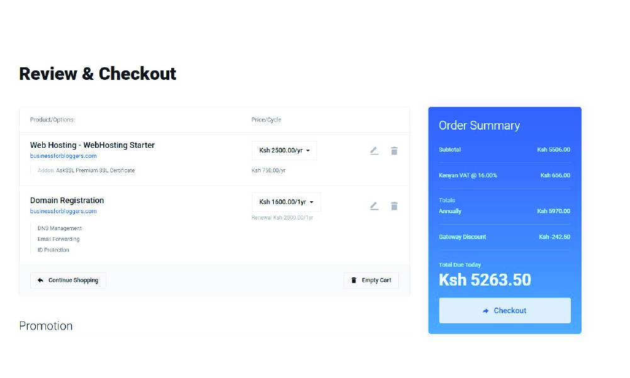The width and height of the screenshot is (630, 378).
Task: Open businessforbloggers.com link under Web Hosting
Action: pos(63,155)
